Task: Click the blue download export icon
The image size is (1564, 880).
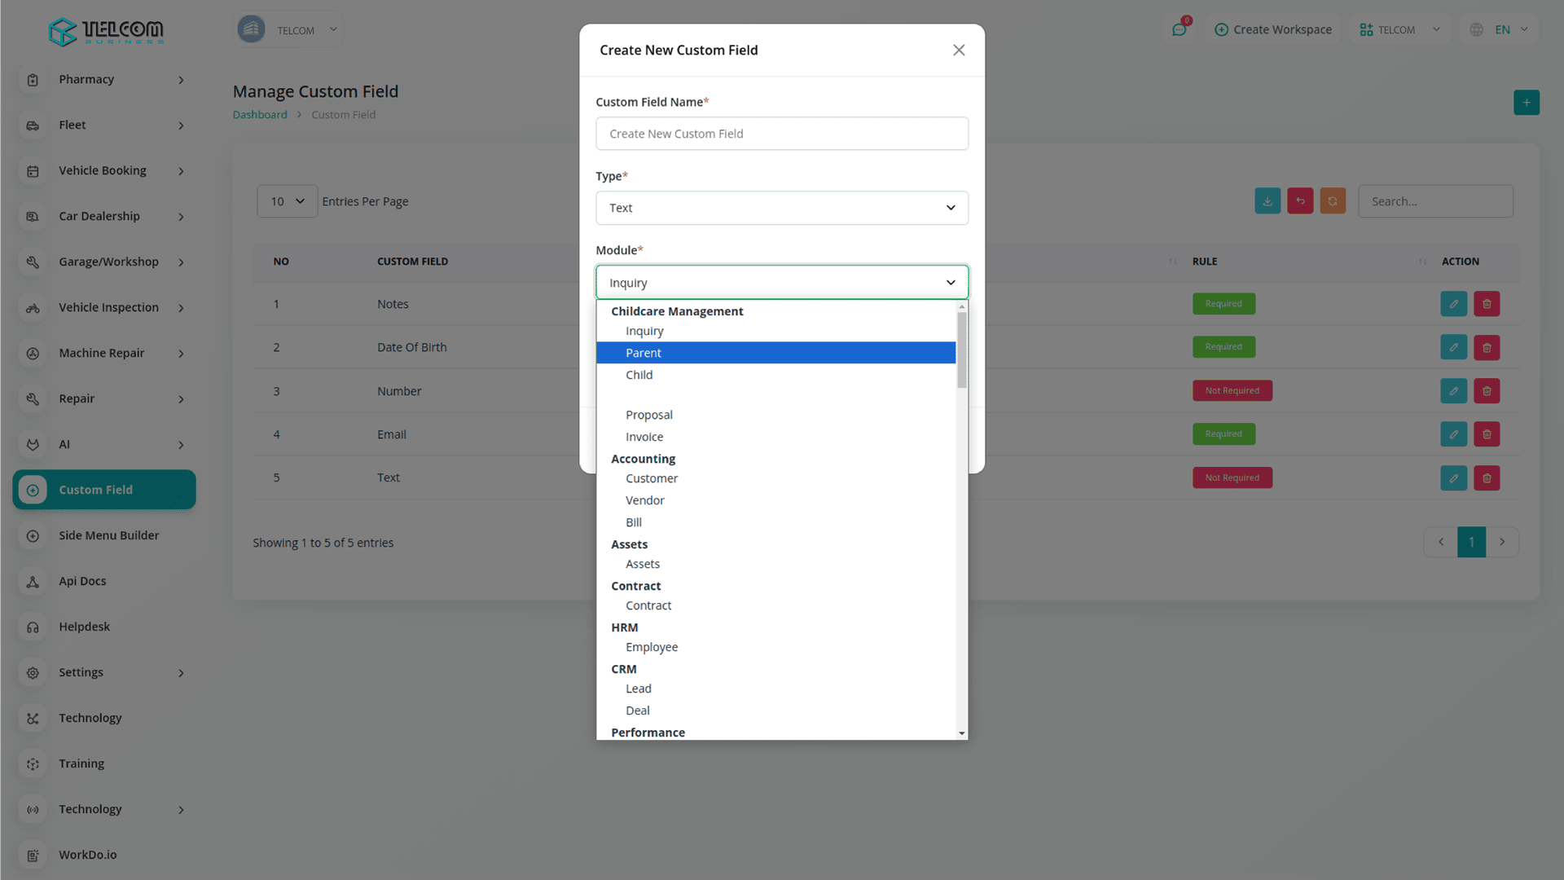Action: click(x=1267, y=201)
